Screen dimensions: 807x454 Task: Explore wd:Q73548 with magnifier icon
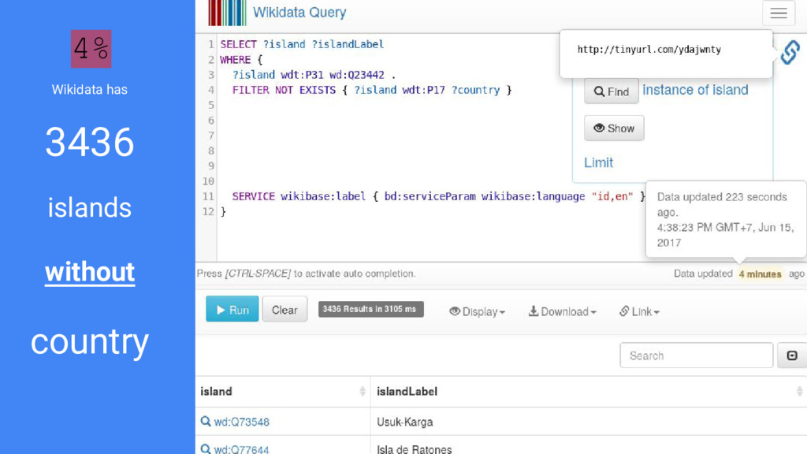[x=206, y=422]
